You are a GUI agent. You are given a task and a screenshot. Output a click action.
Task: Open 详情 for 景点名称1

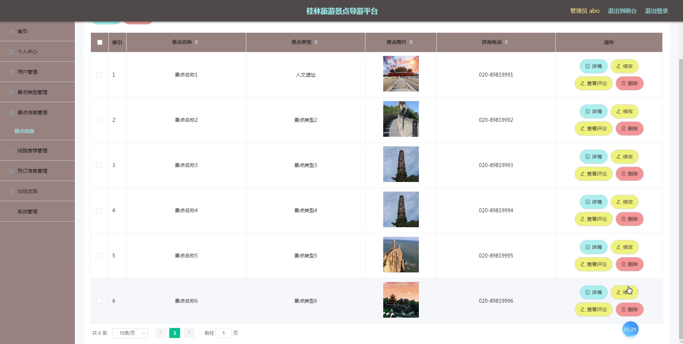[x=594, y=66]
